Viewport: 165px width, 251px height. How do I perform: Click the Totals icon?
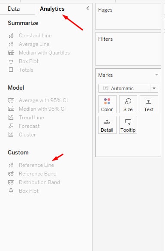11,70
